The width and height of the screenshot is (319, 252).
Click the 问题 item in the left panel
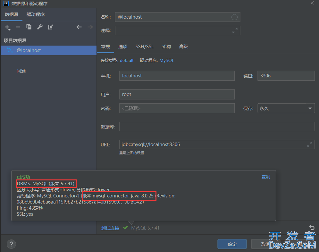click(21, 71)
